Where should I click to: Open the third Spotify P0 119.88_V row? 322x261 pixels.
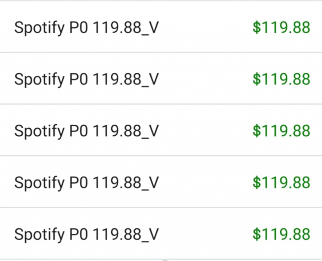(x=87, y=131)
